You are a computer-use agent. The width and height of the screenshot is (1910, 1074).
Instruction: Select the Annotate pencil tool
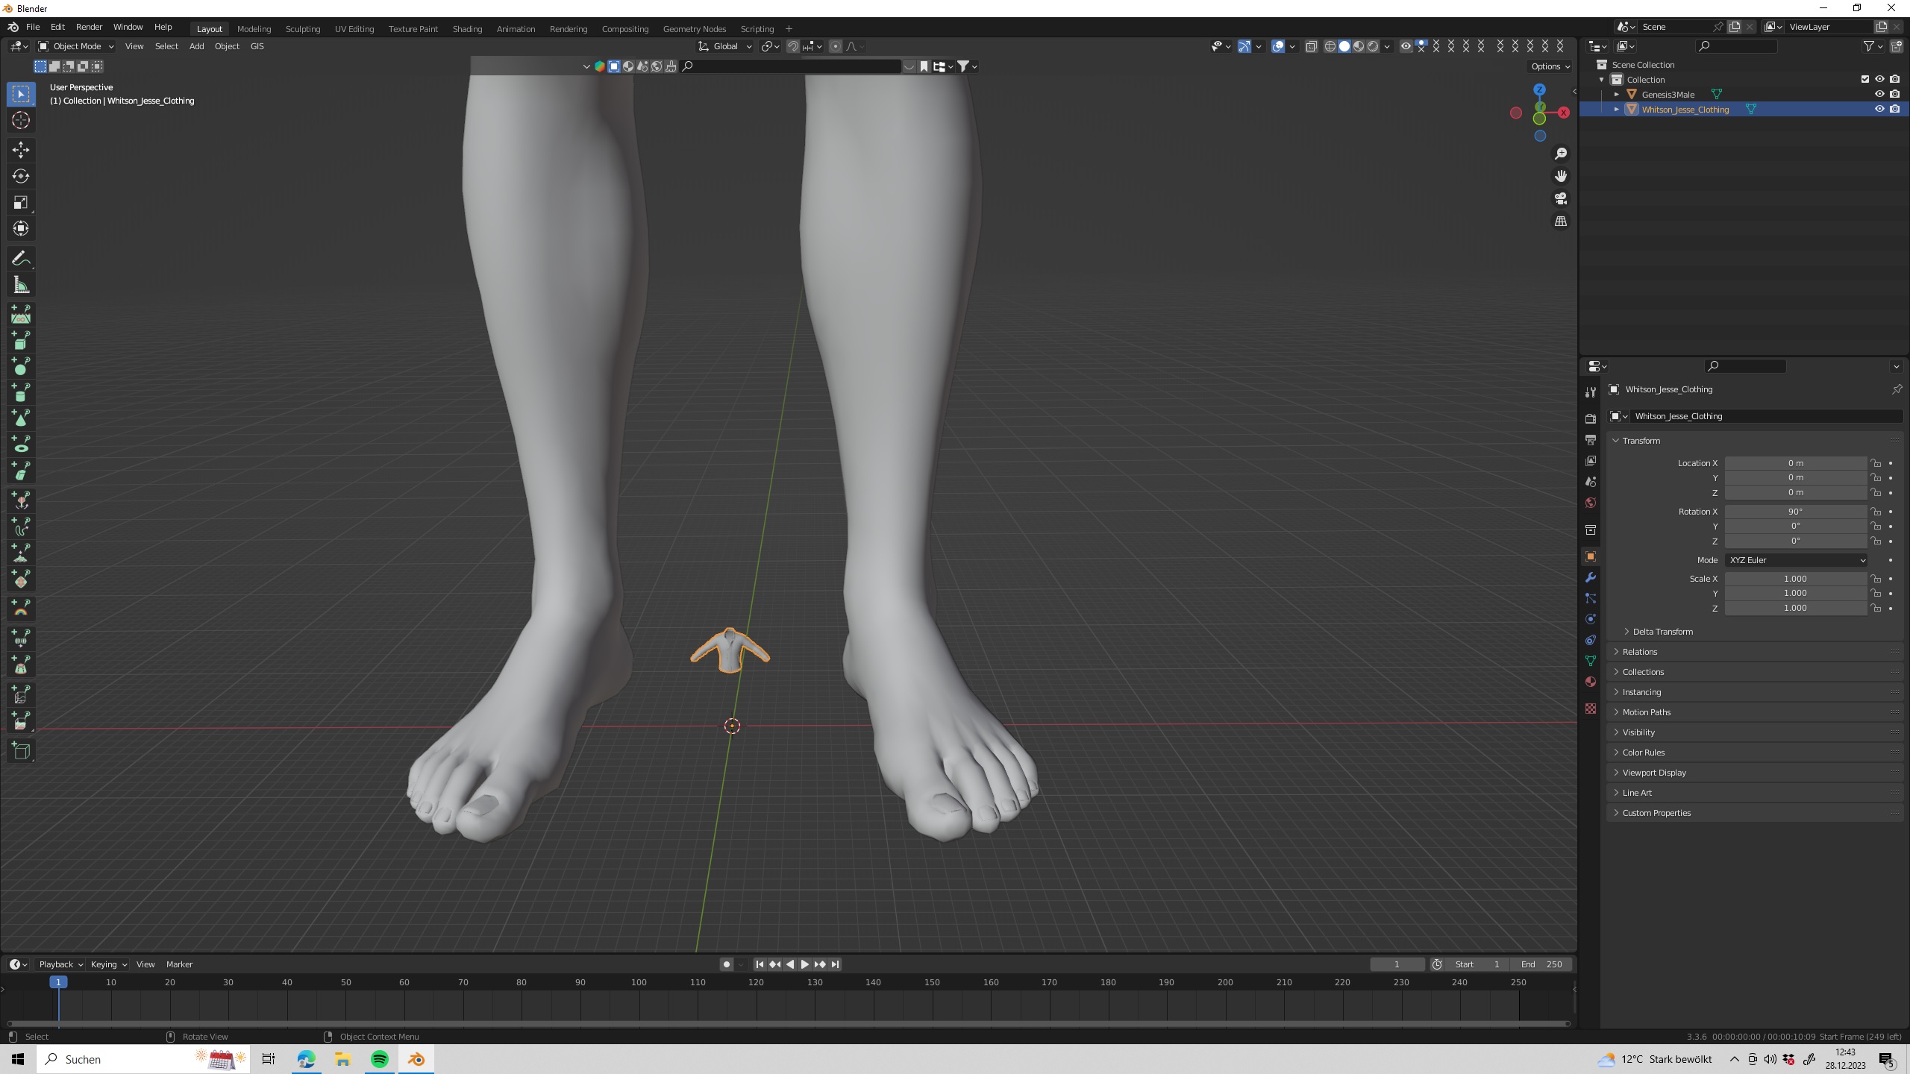[x=21, y=258]
